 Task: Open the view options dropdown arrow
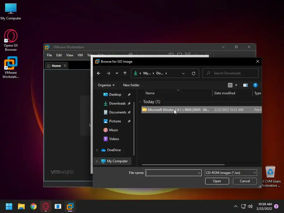coord(236,85)
